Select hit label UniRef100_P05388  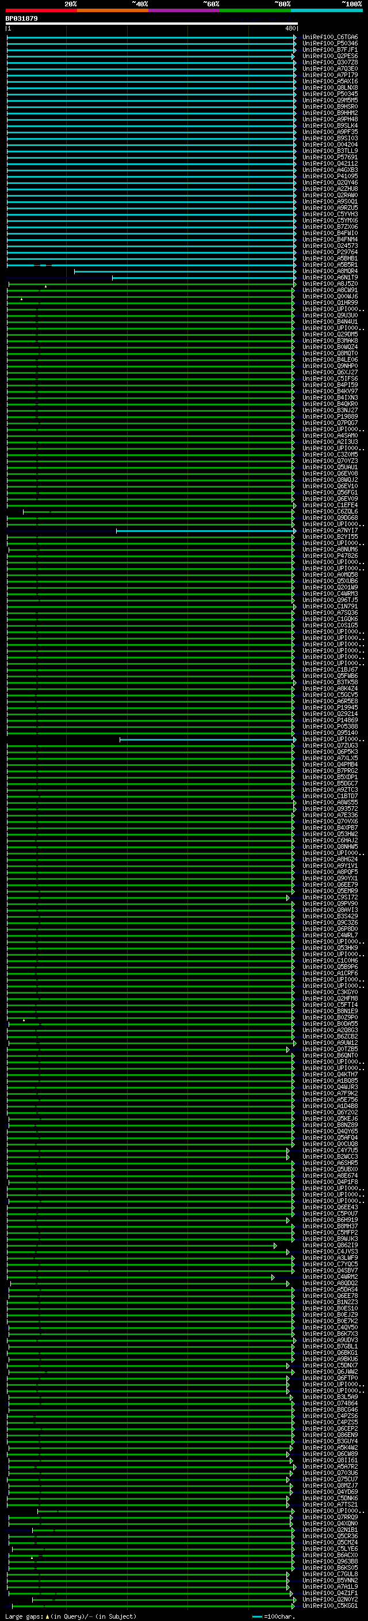coord(330,726)
